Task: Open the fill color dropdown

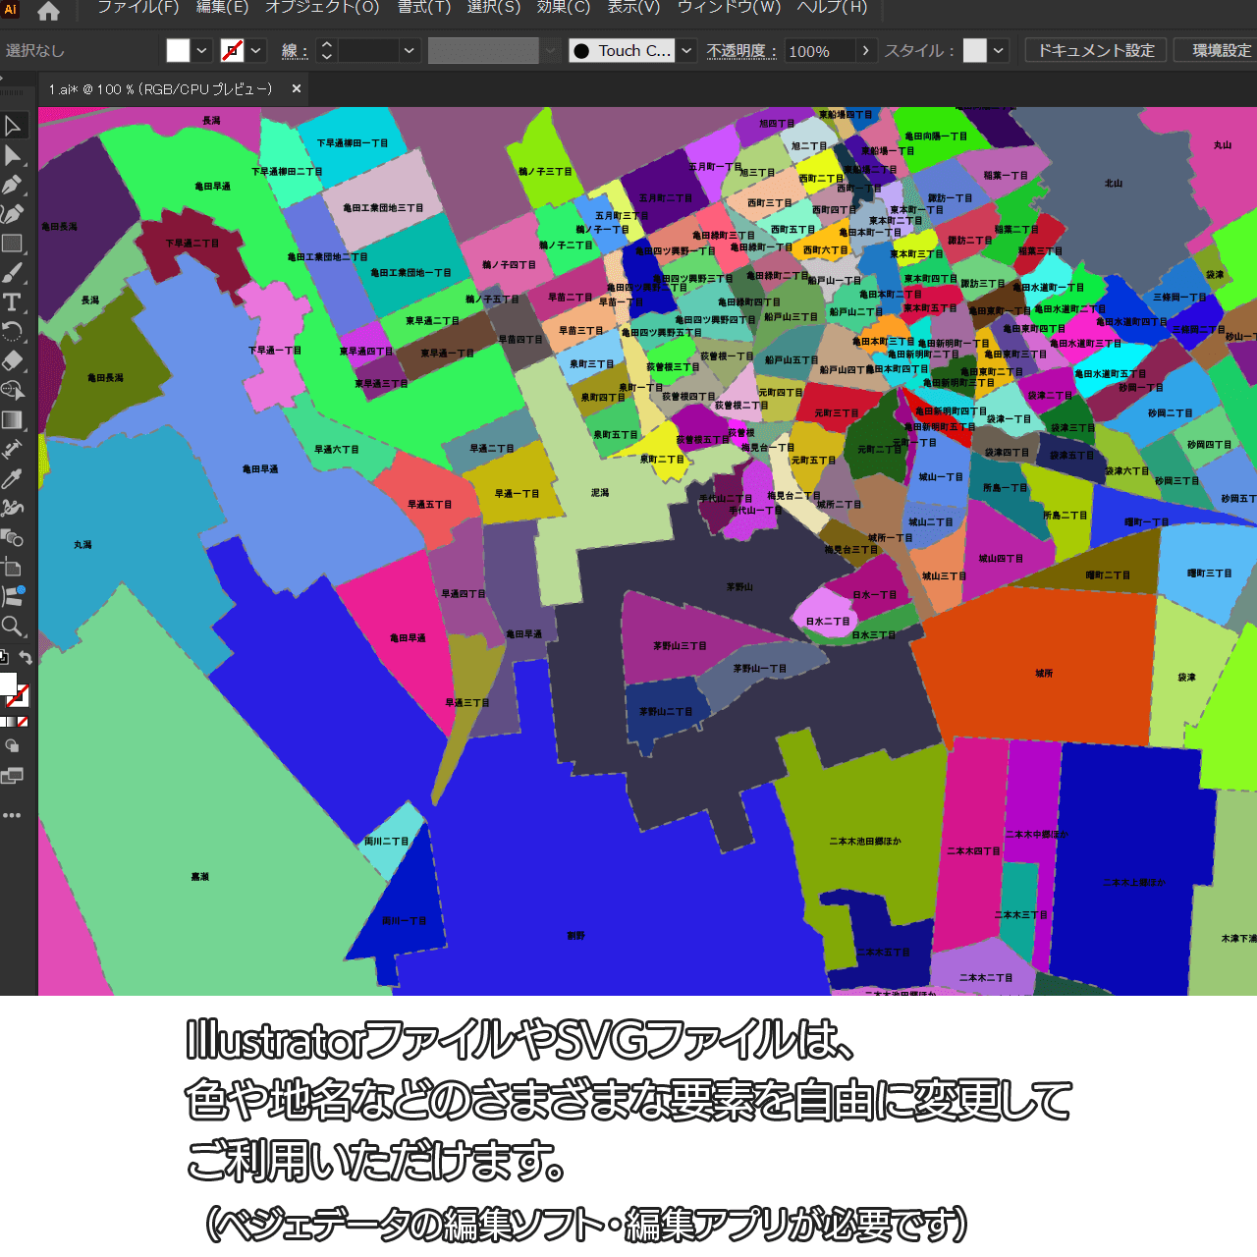Action: (202, 51)
